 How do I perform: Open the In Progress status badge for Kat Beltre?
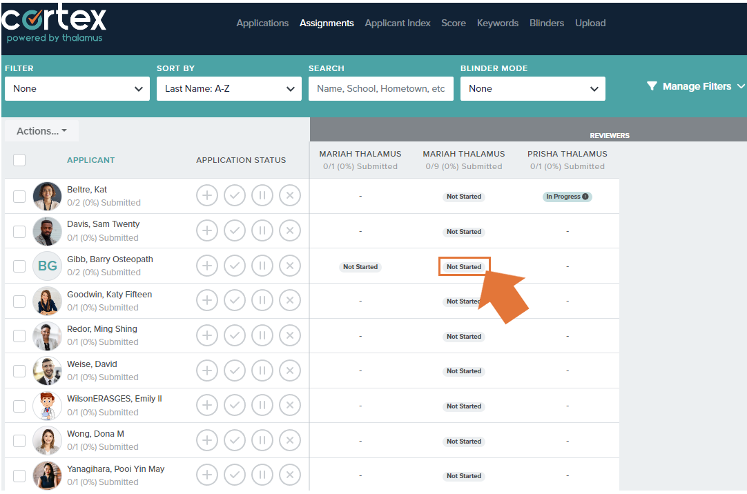[567, 196]
